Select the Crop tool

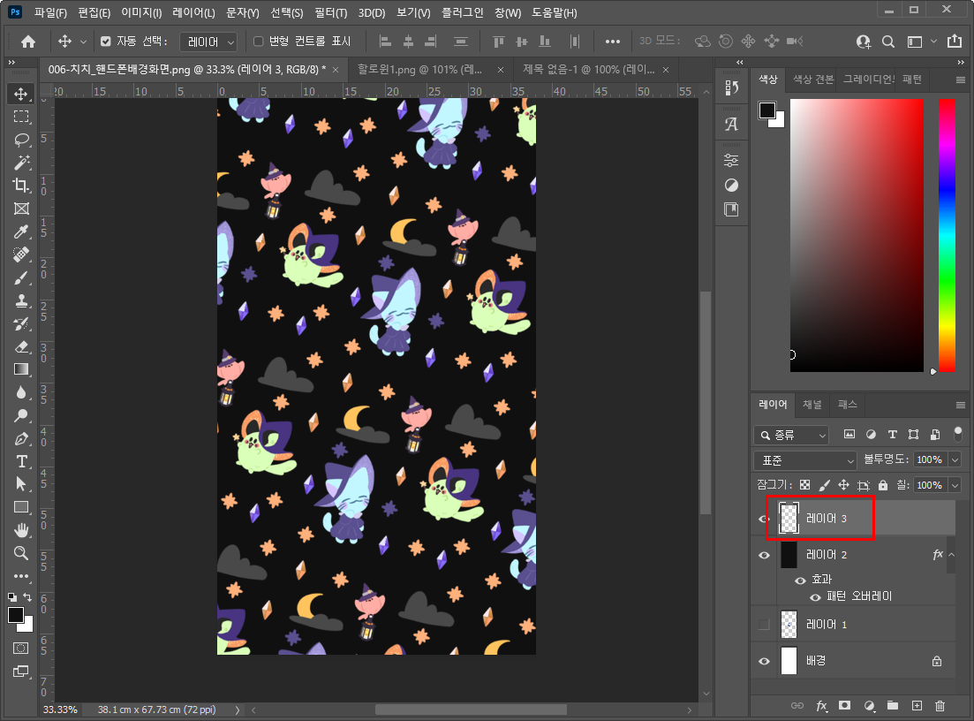(21, 186)
